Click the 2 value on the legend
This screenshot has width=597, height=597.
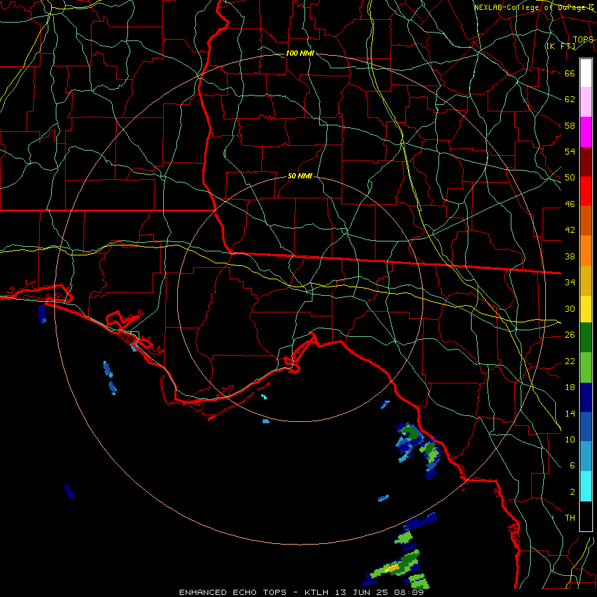(x=572, y=492)
